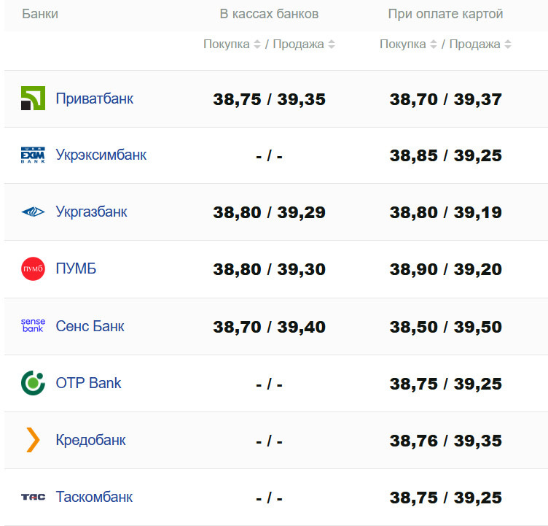
Task: Click the TAC Taskombank logo icon
Action: click(33, 497)
